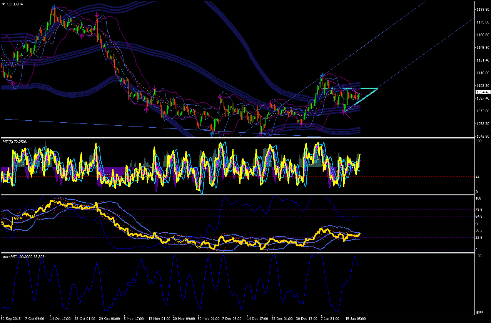Click the 1175.00 price axis label
Image resolution: width=491 pixels, height=323 pixels.
pyautogui.click(x=483, y=22)
